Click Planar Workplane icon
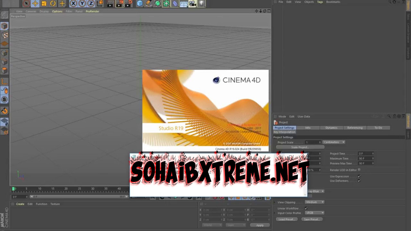 (x=4, y=131)
